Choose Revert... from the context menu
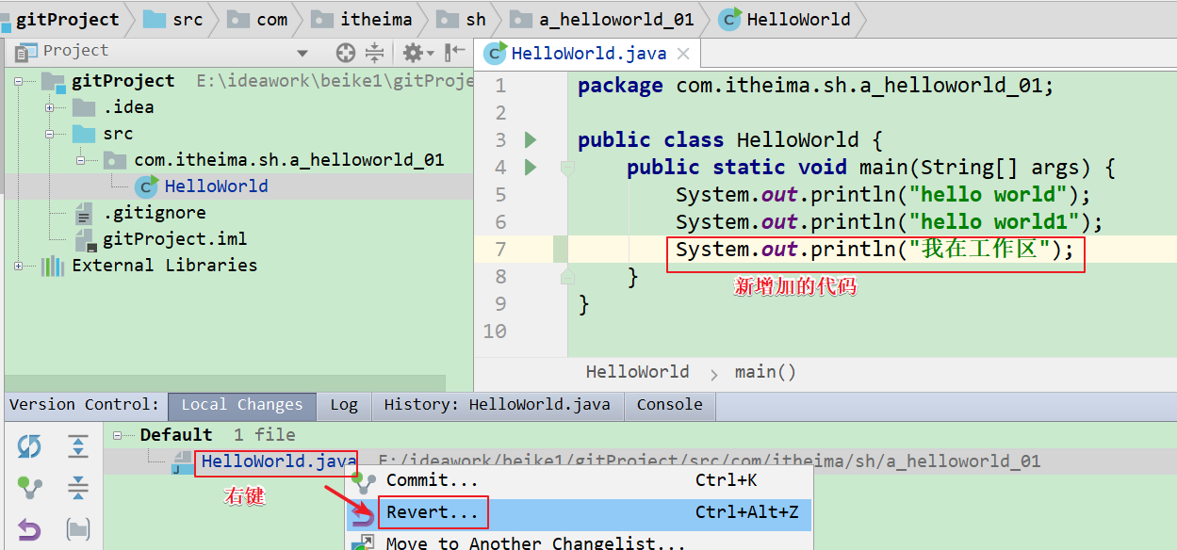 click(x=432, y=513)
